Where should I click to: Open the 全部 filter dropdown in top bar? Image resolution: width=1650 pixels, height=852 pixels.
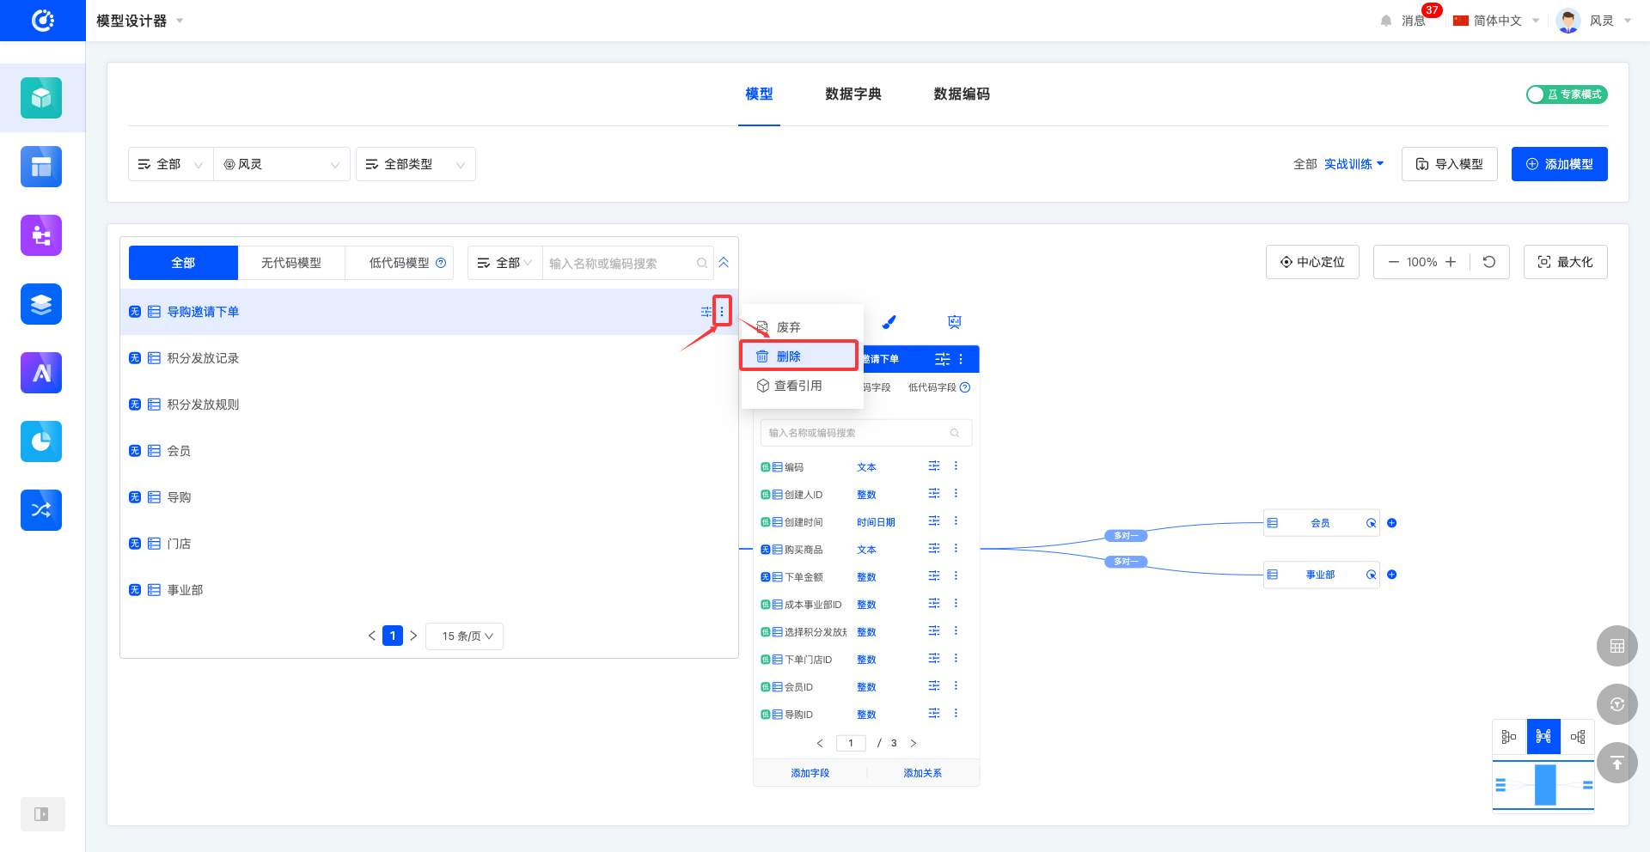coord(170,164)
